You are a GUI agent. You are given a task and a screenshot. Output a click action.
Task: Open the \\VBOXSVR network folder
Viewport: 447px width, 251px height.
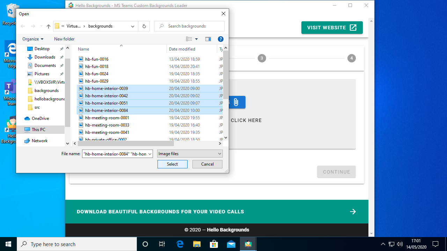point(50,82)
